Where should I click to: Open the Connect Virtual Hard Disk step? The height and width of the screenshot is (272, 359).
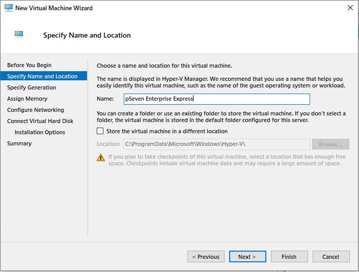40,121
